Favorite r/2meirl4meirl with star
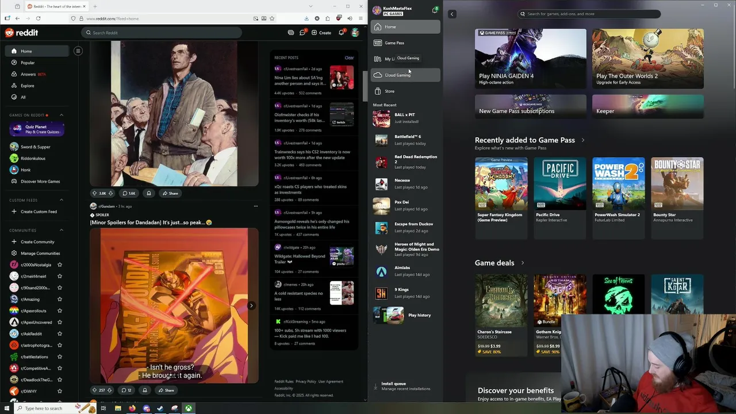This screenshot has width=736, height=414. (x=60, y=276)
